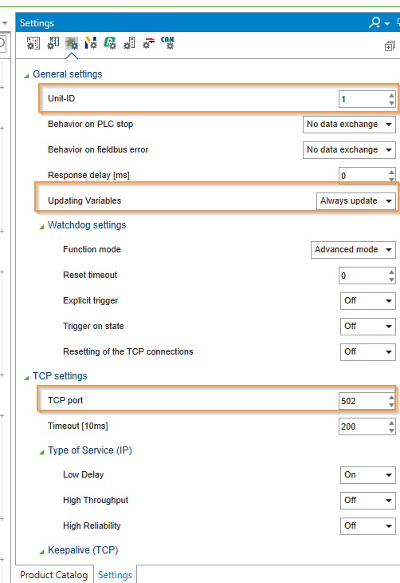This screenshot has width=400, height=583.
Task: Open the PROFINET settings icon (green)
Action: pyautogui.click(x=110, y=43)
